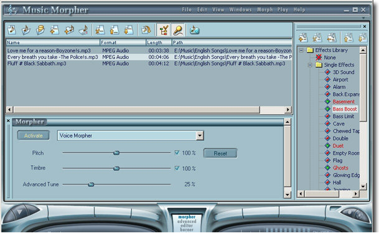Enable the Bass Boost effect diamond
The height and width of the screenshot is (241, 379).
[327, 109]
